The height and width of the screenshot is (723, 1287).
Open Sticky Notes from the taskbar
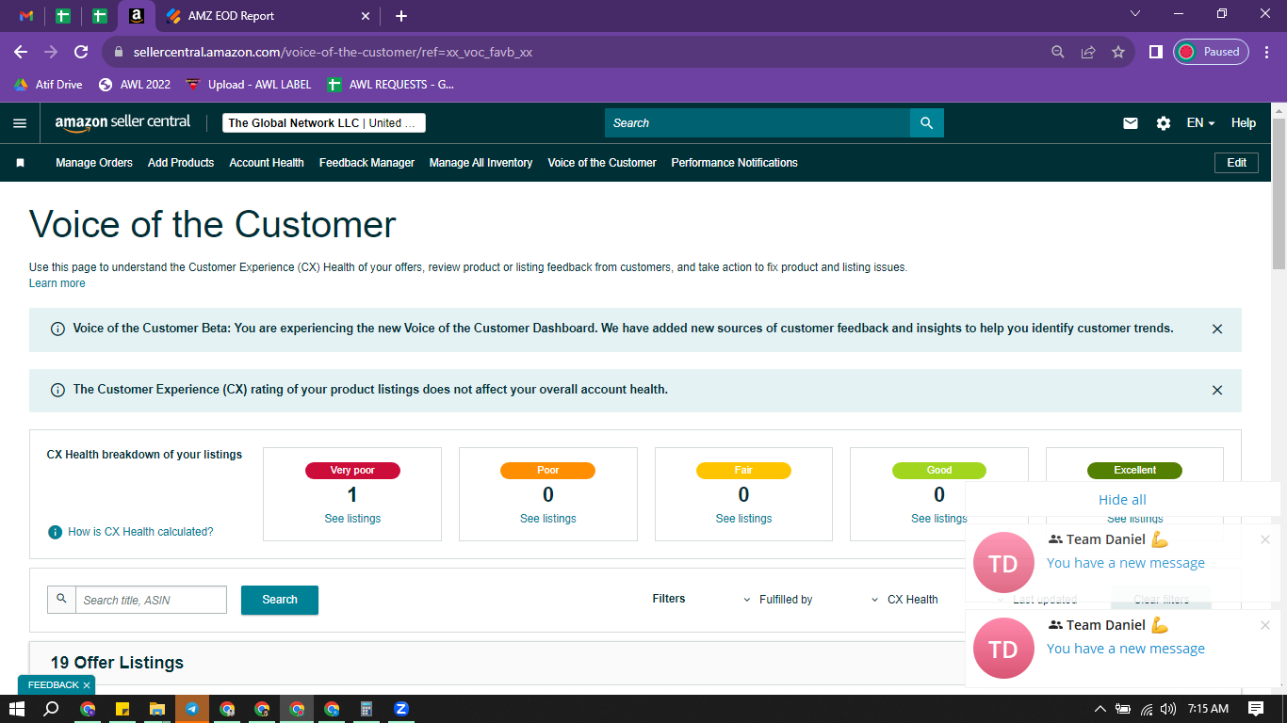pos(122,709)
